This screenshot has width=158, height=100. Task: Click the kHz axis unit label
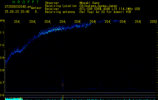3,20
